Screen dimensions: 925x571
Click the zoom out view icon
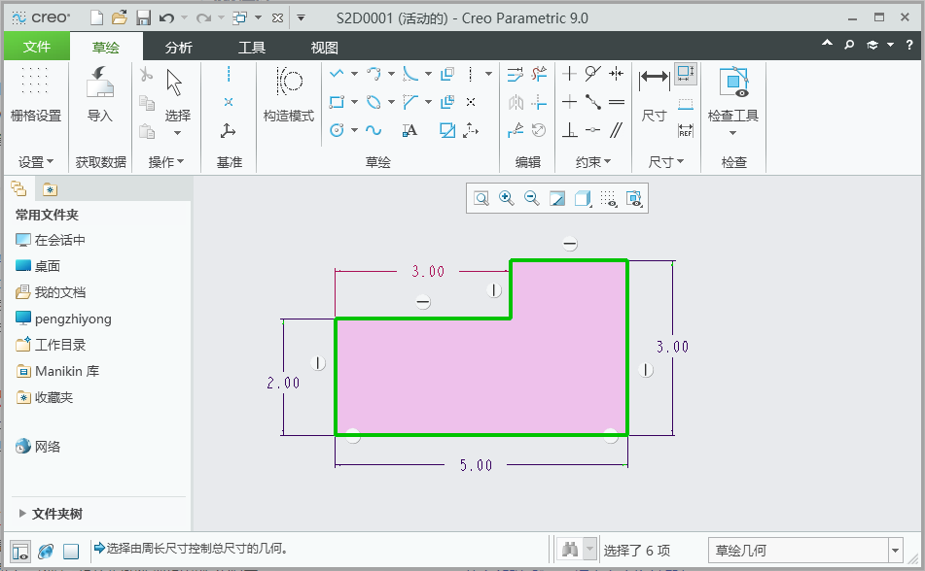[x=531, y=198]
